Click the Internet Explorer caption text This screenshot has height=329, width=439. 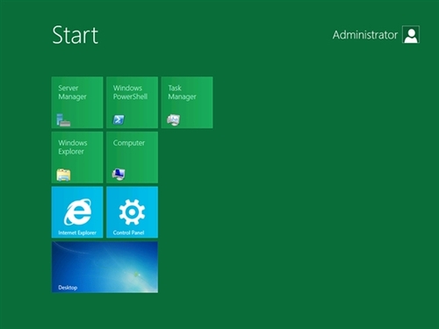click(77, 232)
